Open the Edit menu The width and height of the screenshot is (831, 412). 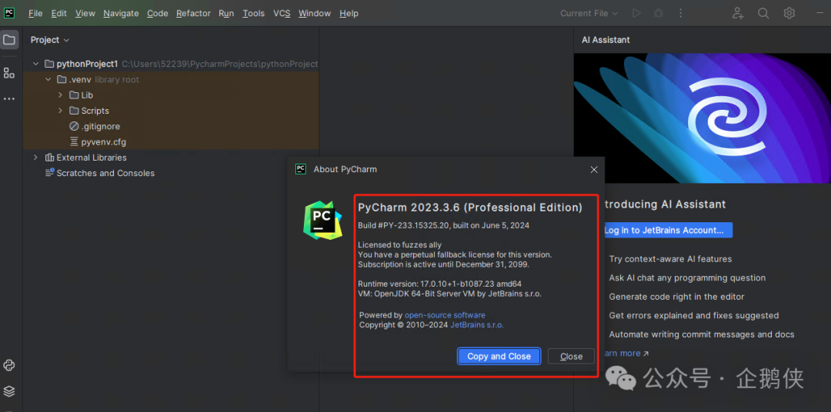click(x=58, y=13)
